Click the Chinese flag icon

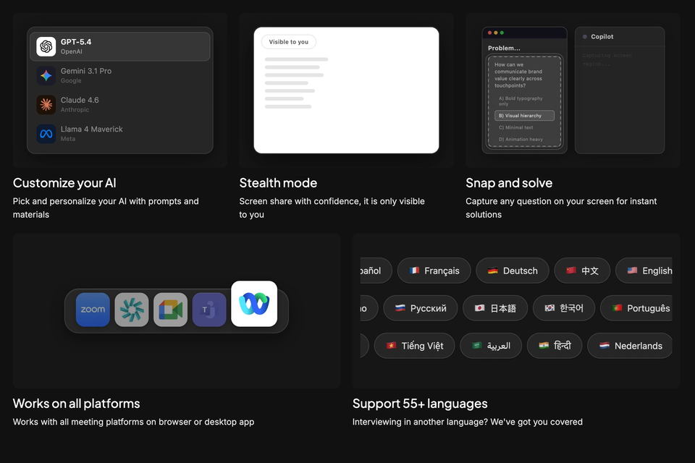coord(571,271)
